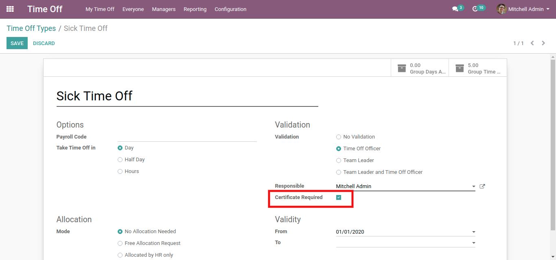
Task: Go to previous record arrow
Action: tap(532, 43)
